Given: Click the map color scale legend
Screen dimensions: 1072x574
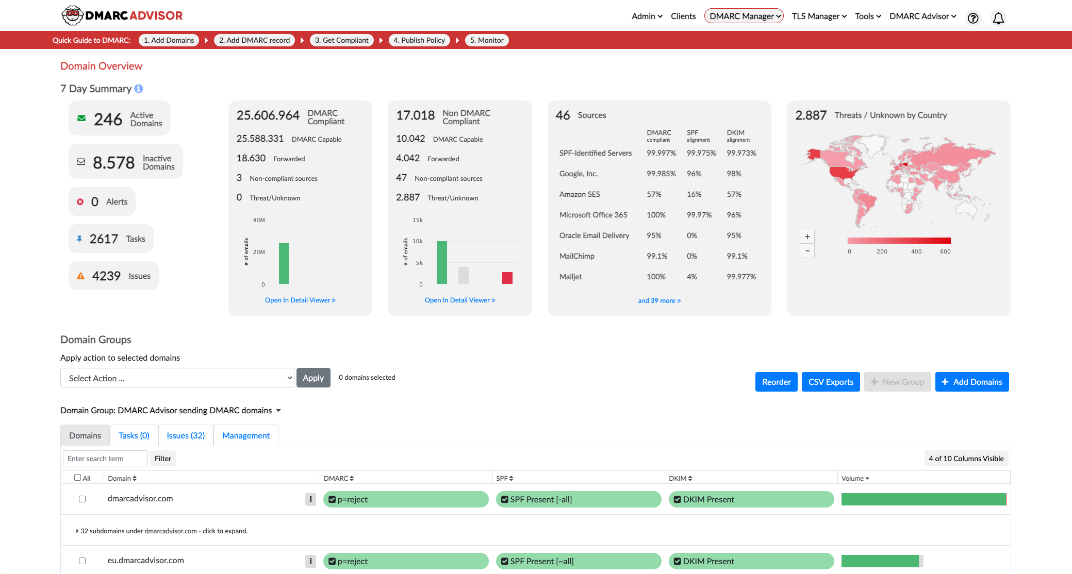Looking at the screenshot, I should (899, 240).
